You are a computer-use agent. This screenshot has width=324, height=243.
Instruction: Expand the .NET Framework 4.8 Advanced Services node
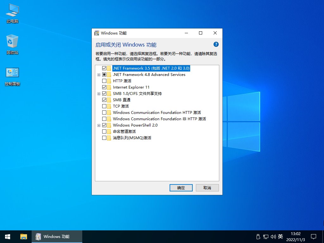pyautogui.click(x=99, y=75)
